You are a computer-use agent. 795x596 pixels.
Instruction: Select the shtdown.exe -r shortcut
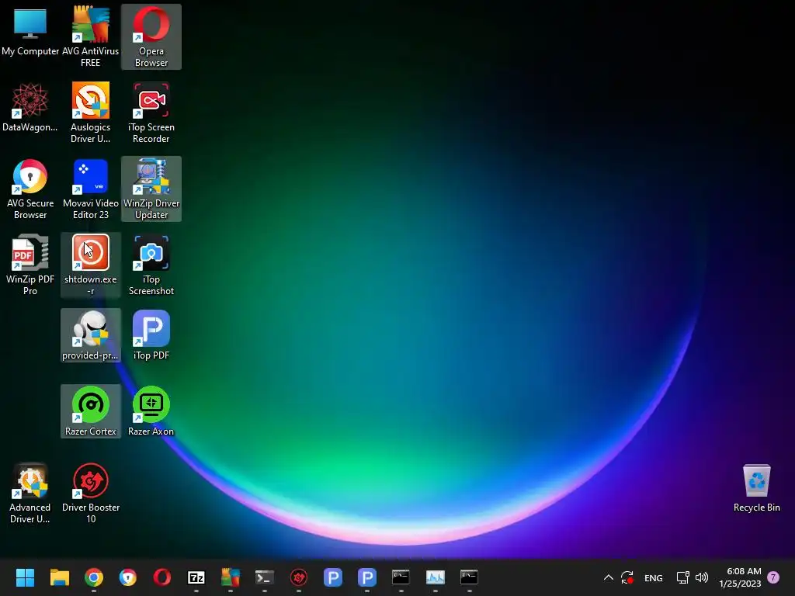[x=90, y=265]
